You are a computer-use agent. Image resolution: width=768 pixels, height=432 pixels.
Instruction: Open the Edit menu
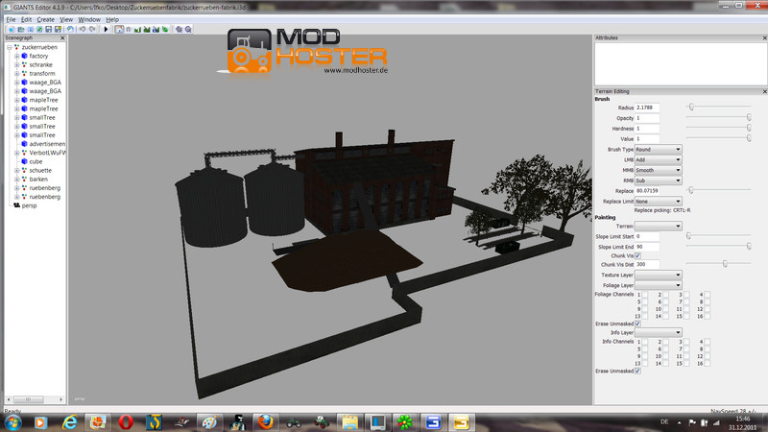click(x=26, y=19)
